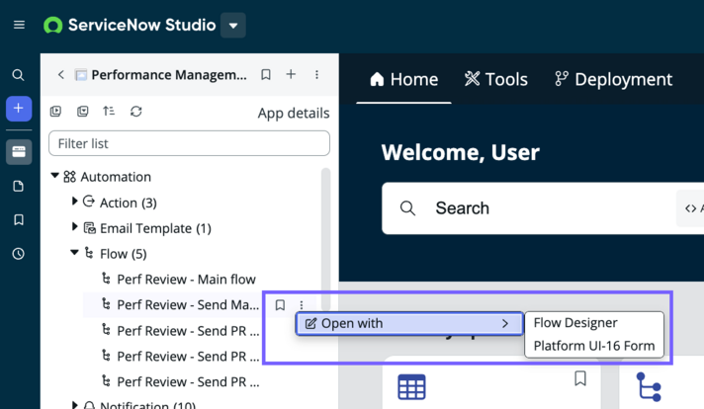The height and width of the screenshot is (409, 704).
Task: Click the collapse all tree icon
Action: pyautogui.click(x=83, y=111)
